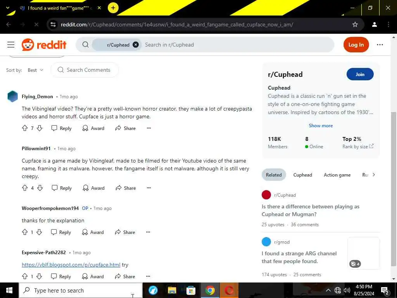397x298 pixels.
Task: Open the Reddit overflow menu beside Log In
Action: pos(380,45)
